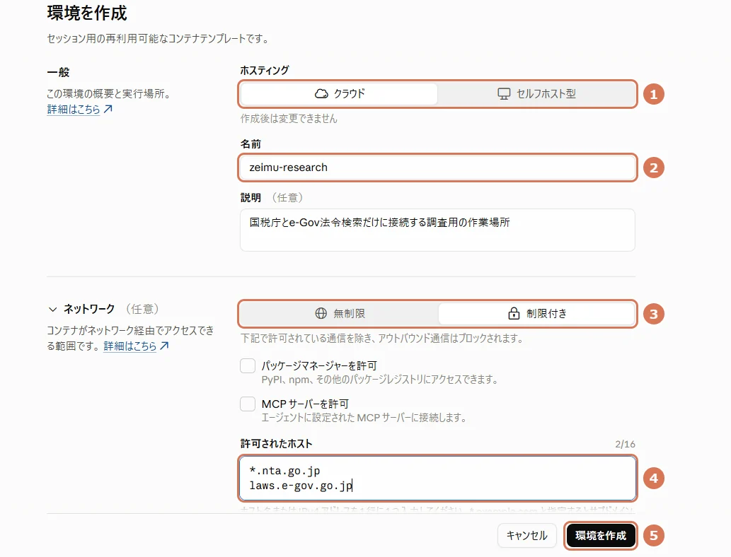731x557 pixels.
Task: Switch network mode to 制限付き
Action: pyautogui.click(x=536, y=313)
